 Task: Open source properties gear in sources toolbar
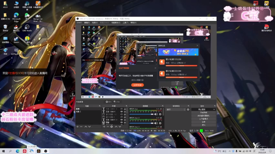click(111, 127)
